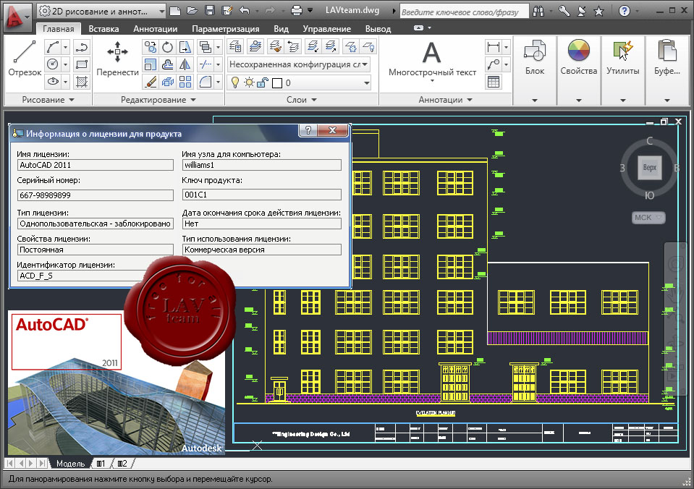Select the Mirror edit tool
Viewport: 694px width, 489px height.
pyautogui.click(x=185, y=64)
